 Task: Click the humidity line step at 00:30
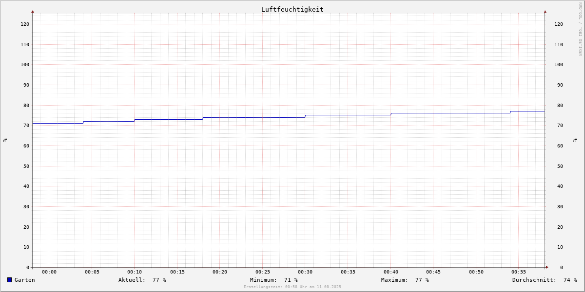click(305, 116)
